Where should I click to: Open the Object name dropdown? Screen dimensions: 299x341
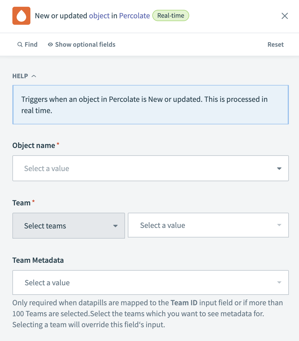pos(151,168)
